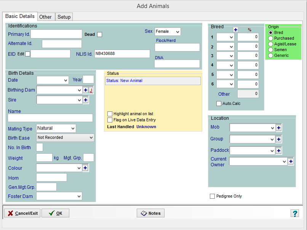
Task: Expand the Paddock dropdown
Action: [x=272, y=151]
